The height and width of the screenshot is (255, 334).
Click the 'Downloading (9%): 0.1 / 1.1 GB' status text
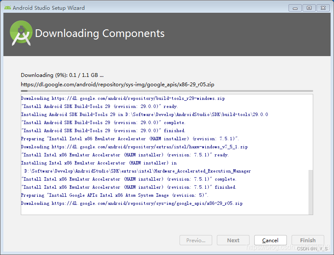tap(62, 75)
